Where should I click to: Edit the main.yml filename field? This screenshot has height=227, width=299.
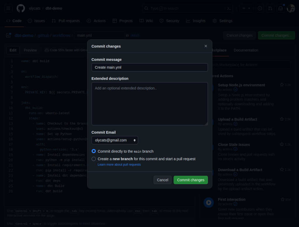(99, 35)
